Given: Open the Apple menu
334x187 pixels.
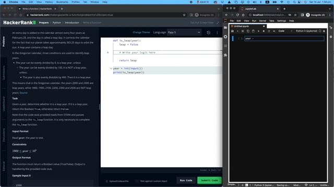Looking at the screenshot, I should (5, 2).
